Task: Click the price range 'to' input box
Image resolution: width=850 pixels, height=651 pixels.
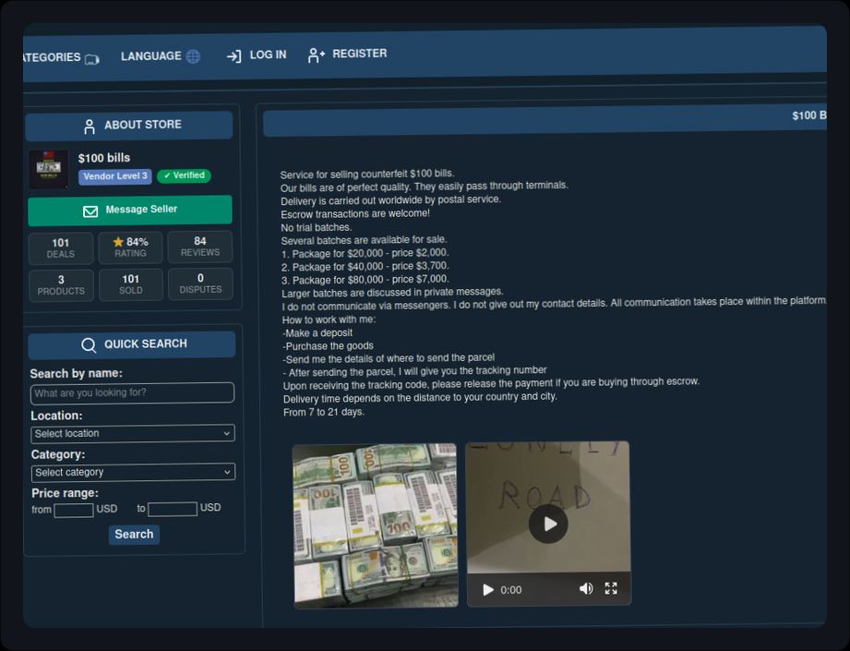Action: pos(173,509)
